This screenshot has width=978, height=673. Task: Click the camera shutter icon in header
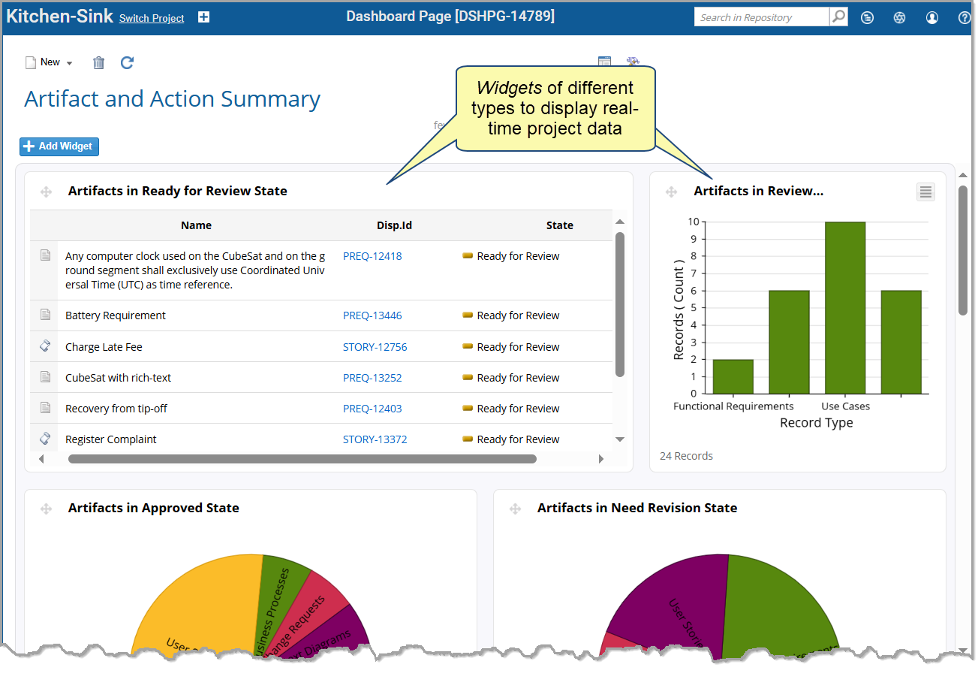point(899,18)
